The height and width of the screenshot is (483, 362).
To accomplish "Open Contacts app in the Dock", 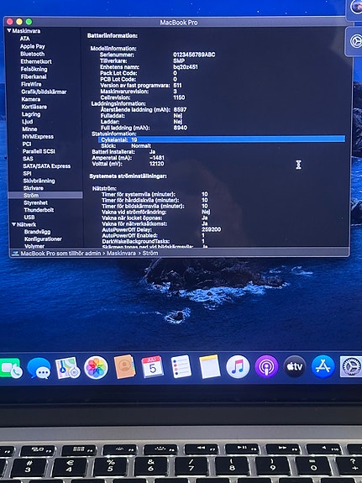I will (x=125, y=367).
